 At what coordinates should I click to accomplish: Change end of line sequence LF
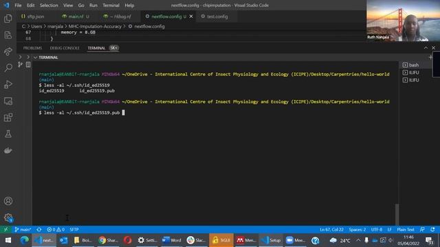[390, 229]
